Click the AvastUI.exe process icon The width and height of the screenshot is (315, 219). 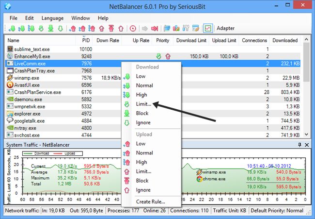(11, 85)
